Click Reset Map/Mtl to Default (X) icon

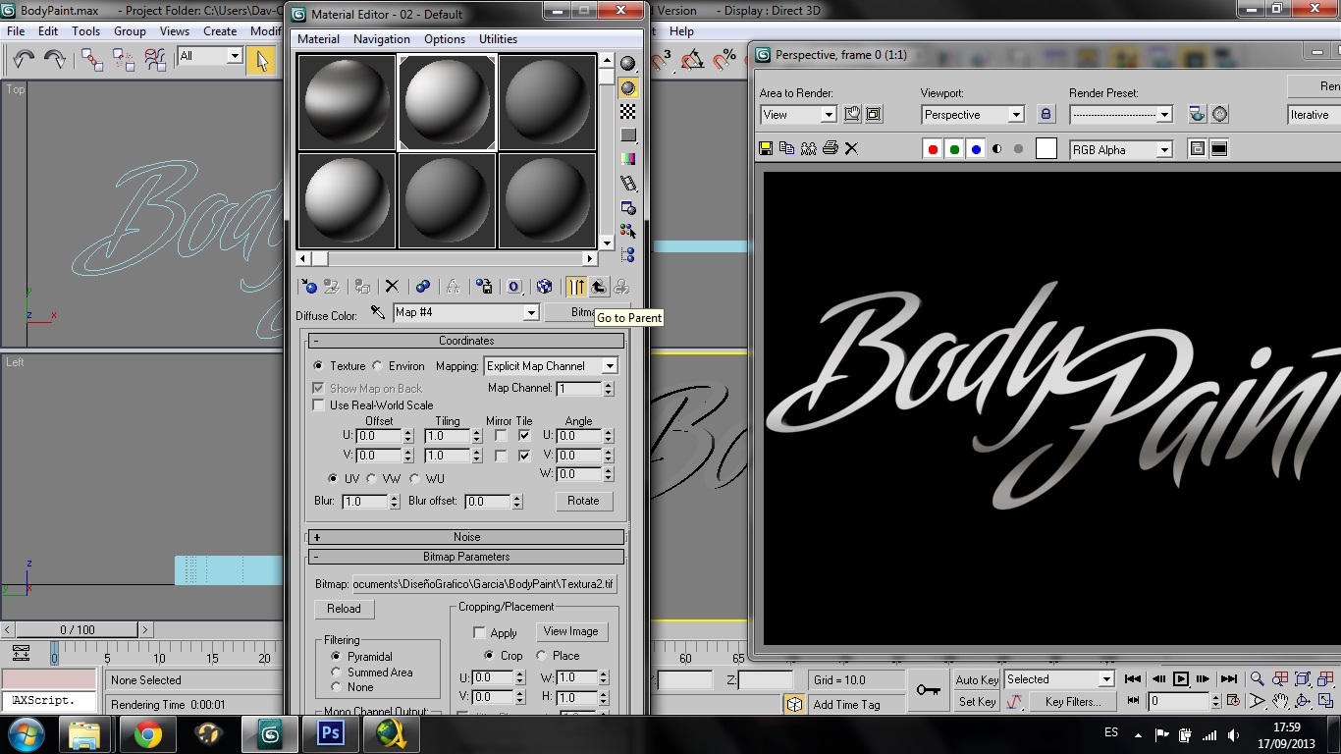point(392,287)
